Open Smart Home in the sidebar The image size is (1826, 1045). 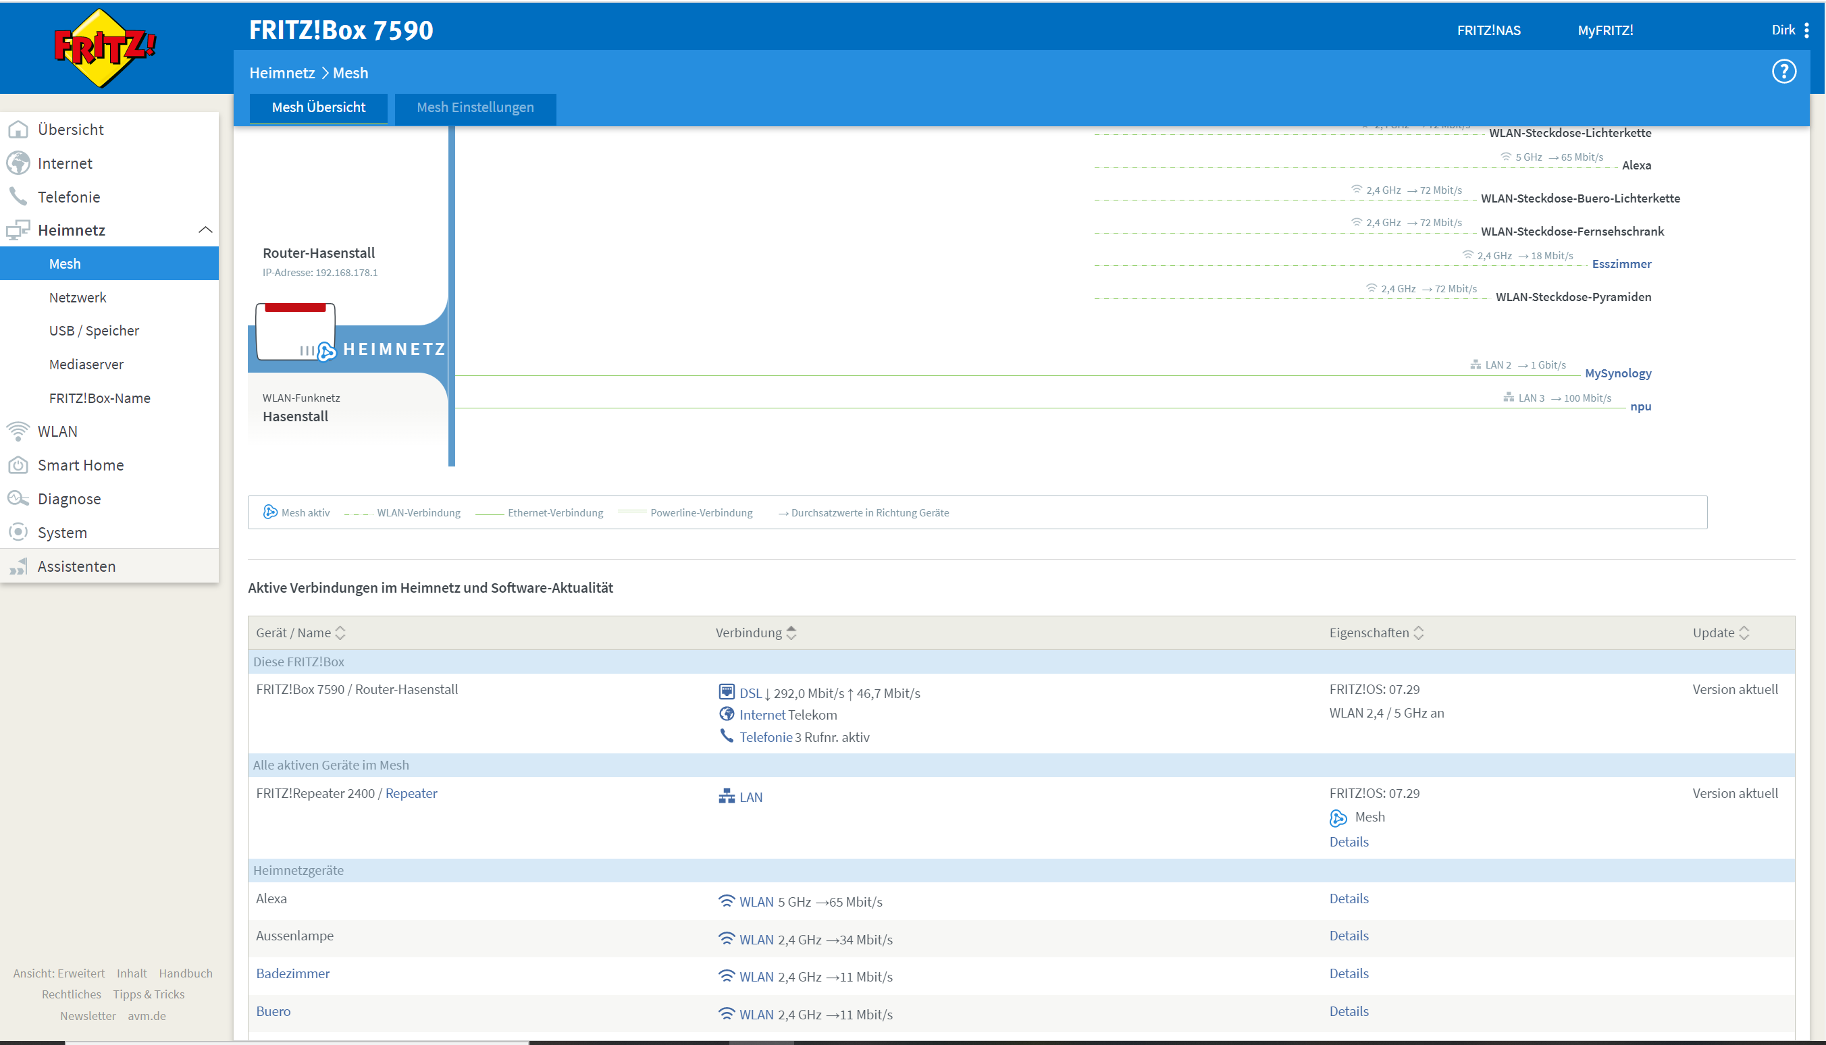click(x=80, y=465)
